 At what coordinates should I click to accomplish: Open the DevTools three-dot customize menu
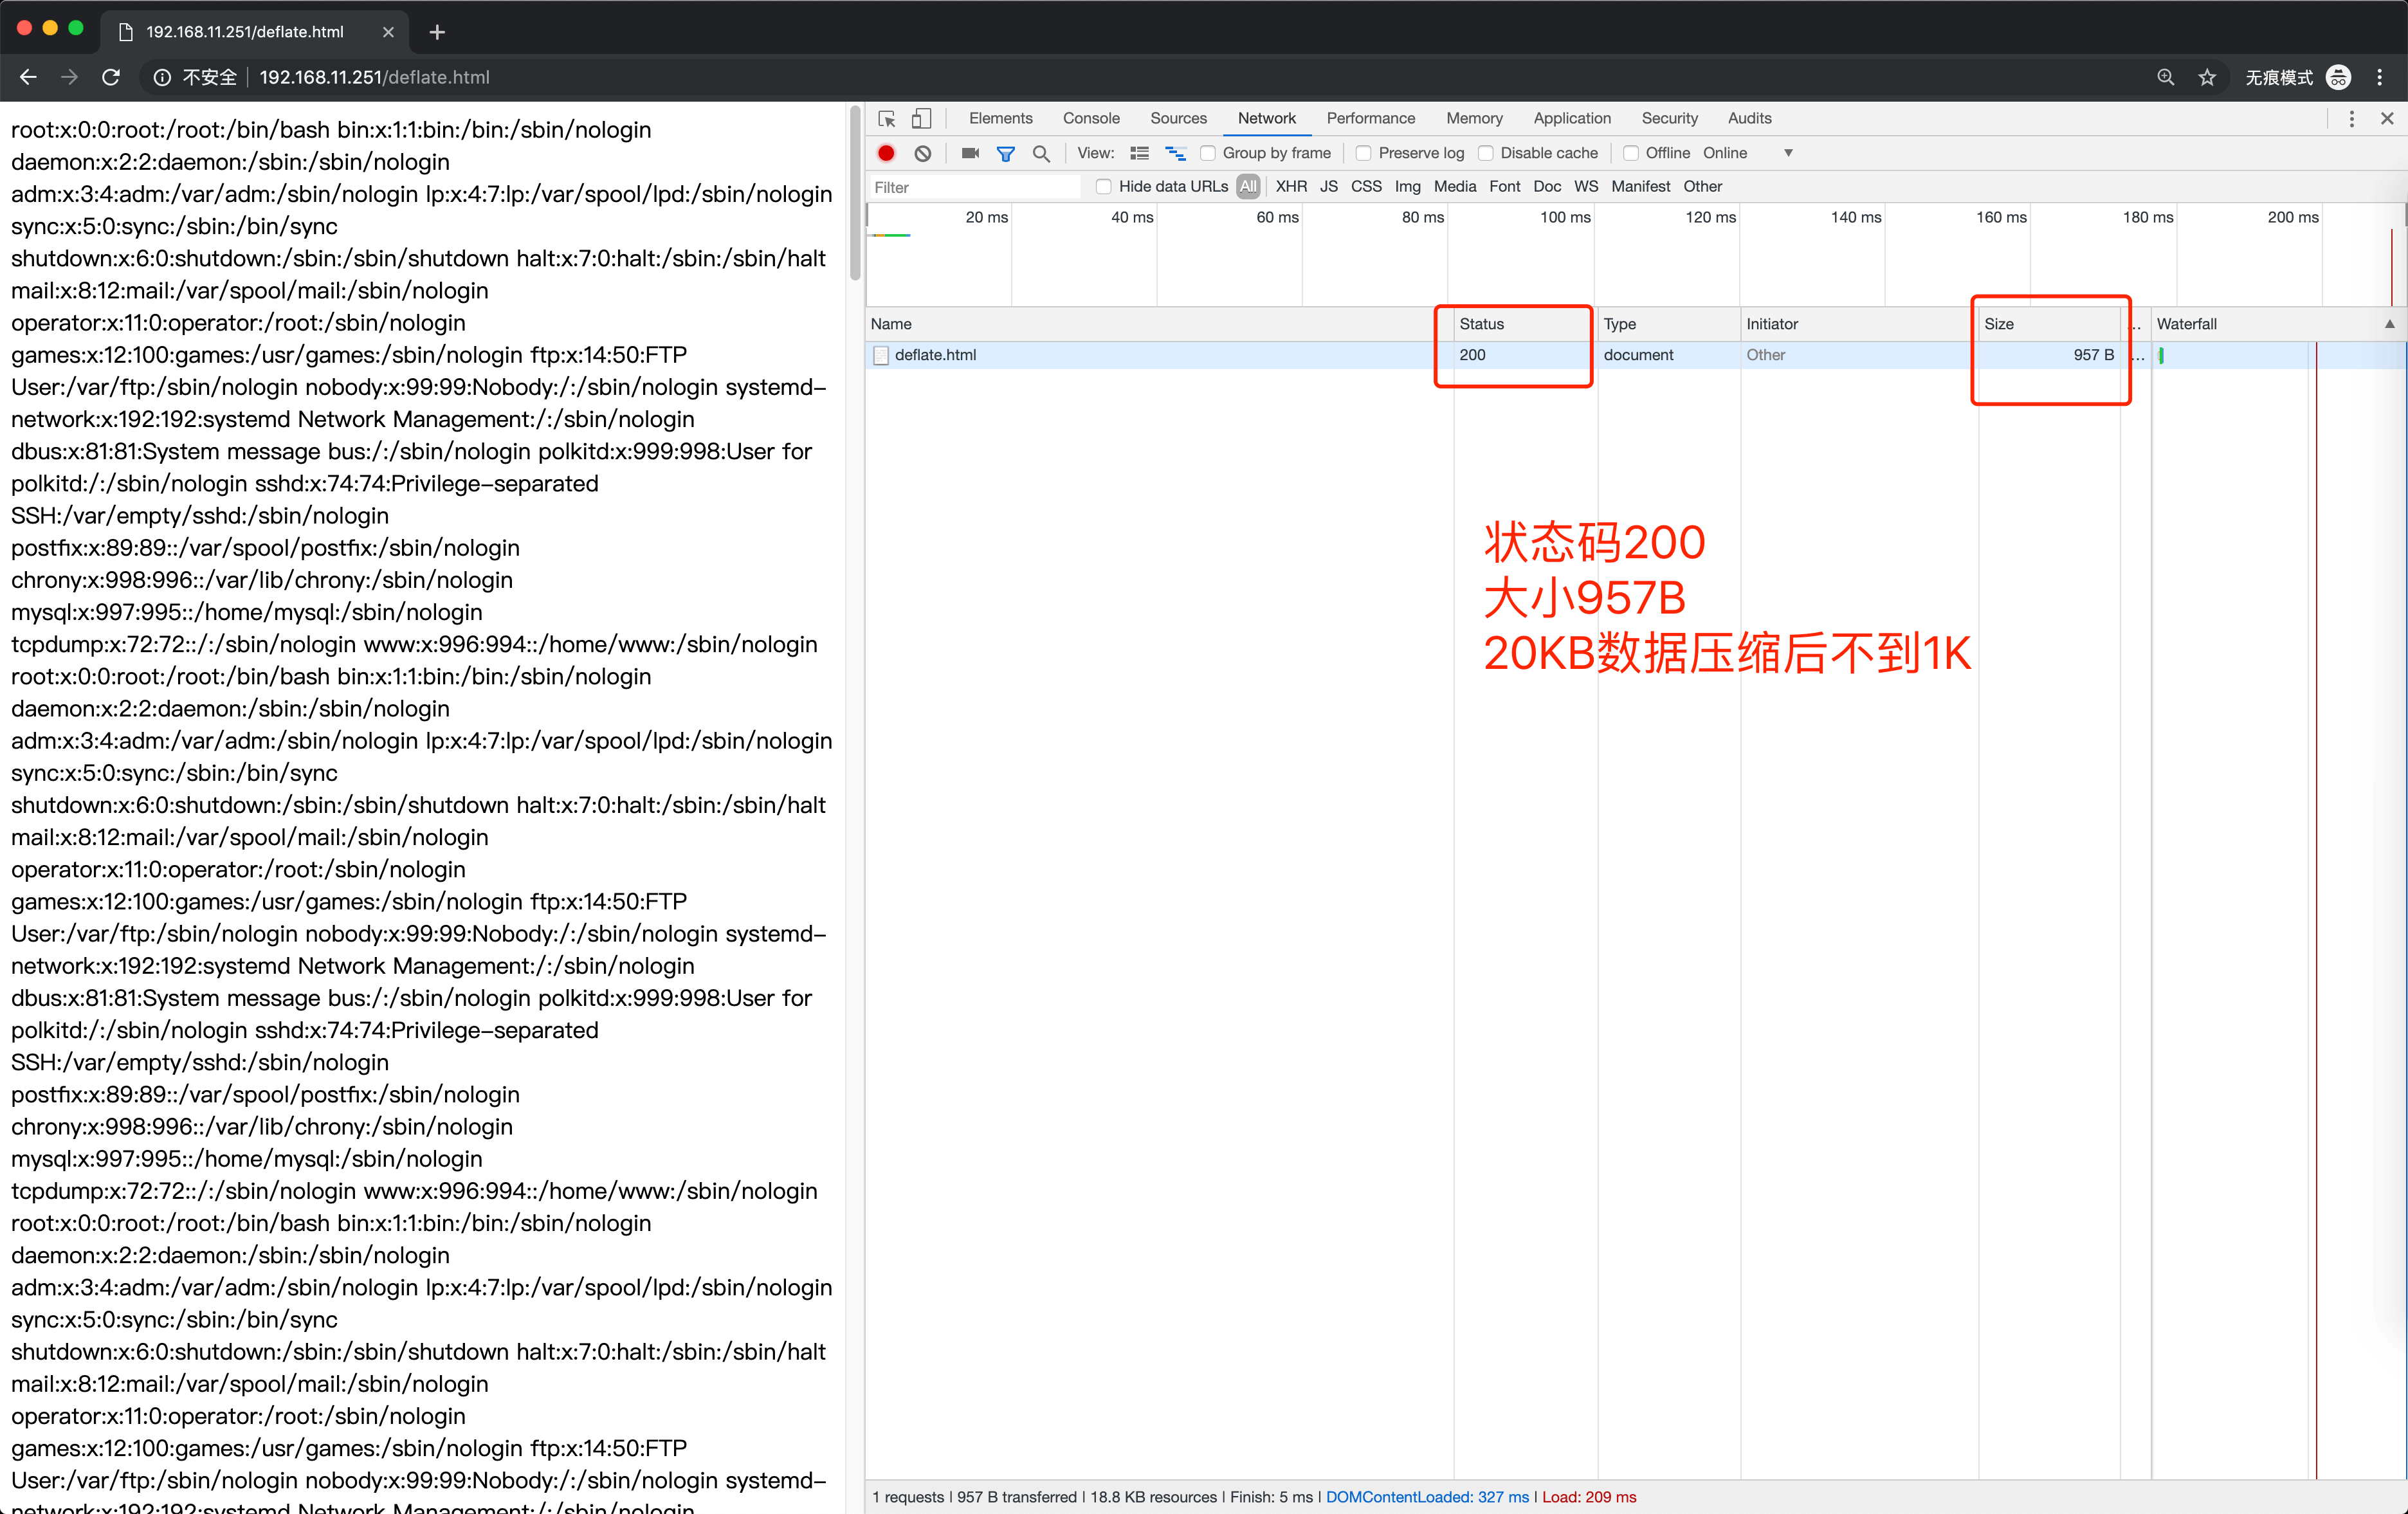coord(2351,118)
